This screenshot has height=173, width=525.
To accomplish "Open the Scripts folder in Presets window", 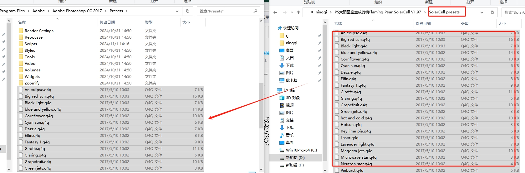I will (31, 44).
